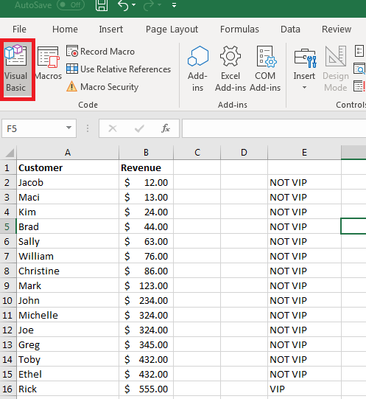The image size is (366, 399).
Task: Select the $345.00 revenue cell
Action: (146, 344)
